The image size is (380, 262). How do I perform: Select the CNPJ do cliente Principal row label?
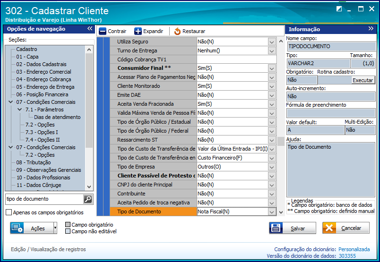153,185
